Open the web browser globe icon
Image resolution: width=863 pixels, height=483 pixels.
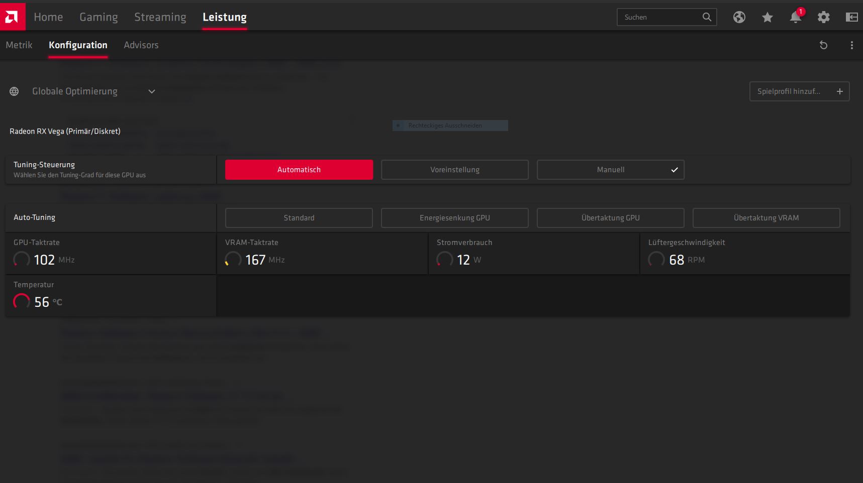(739, 17)
